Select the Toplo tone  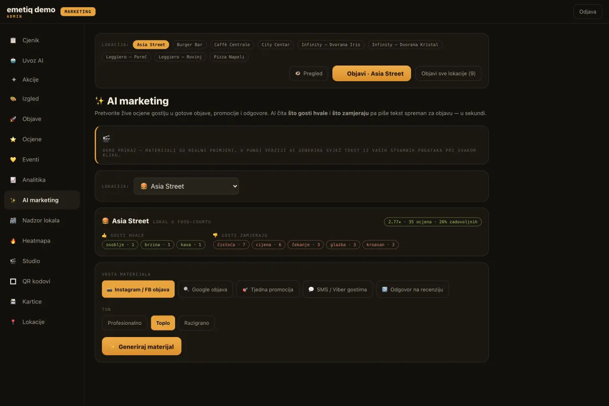point(163,323)
